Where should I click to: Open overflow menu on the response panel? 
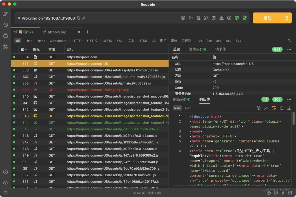tap(289, 99)
